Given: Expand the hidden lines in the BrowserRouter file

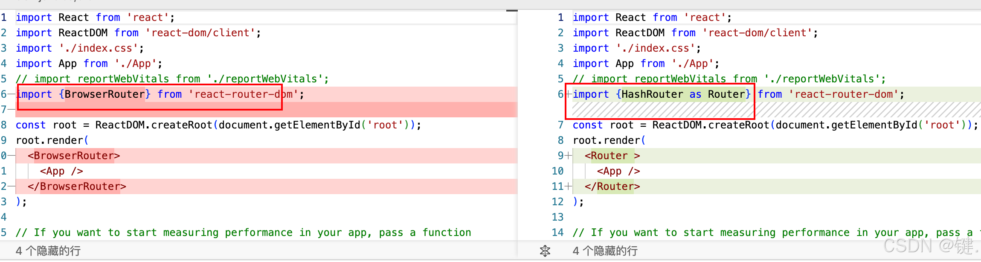Looking at the screenshot, I should click(x=48, y=250).
